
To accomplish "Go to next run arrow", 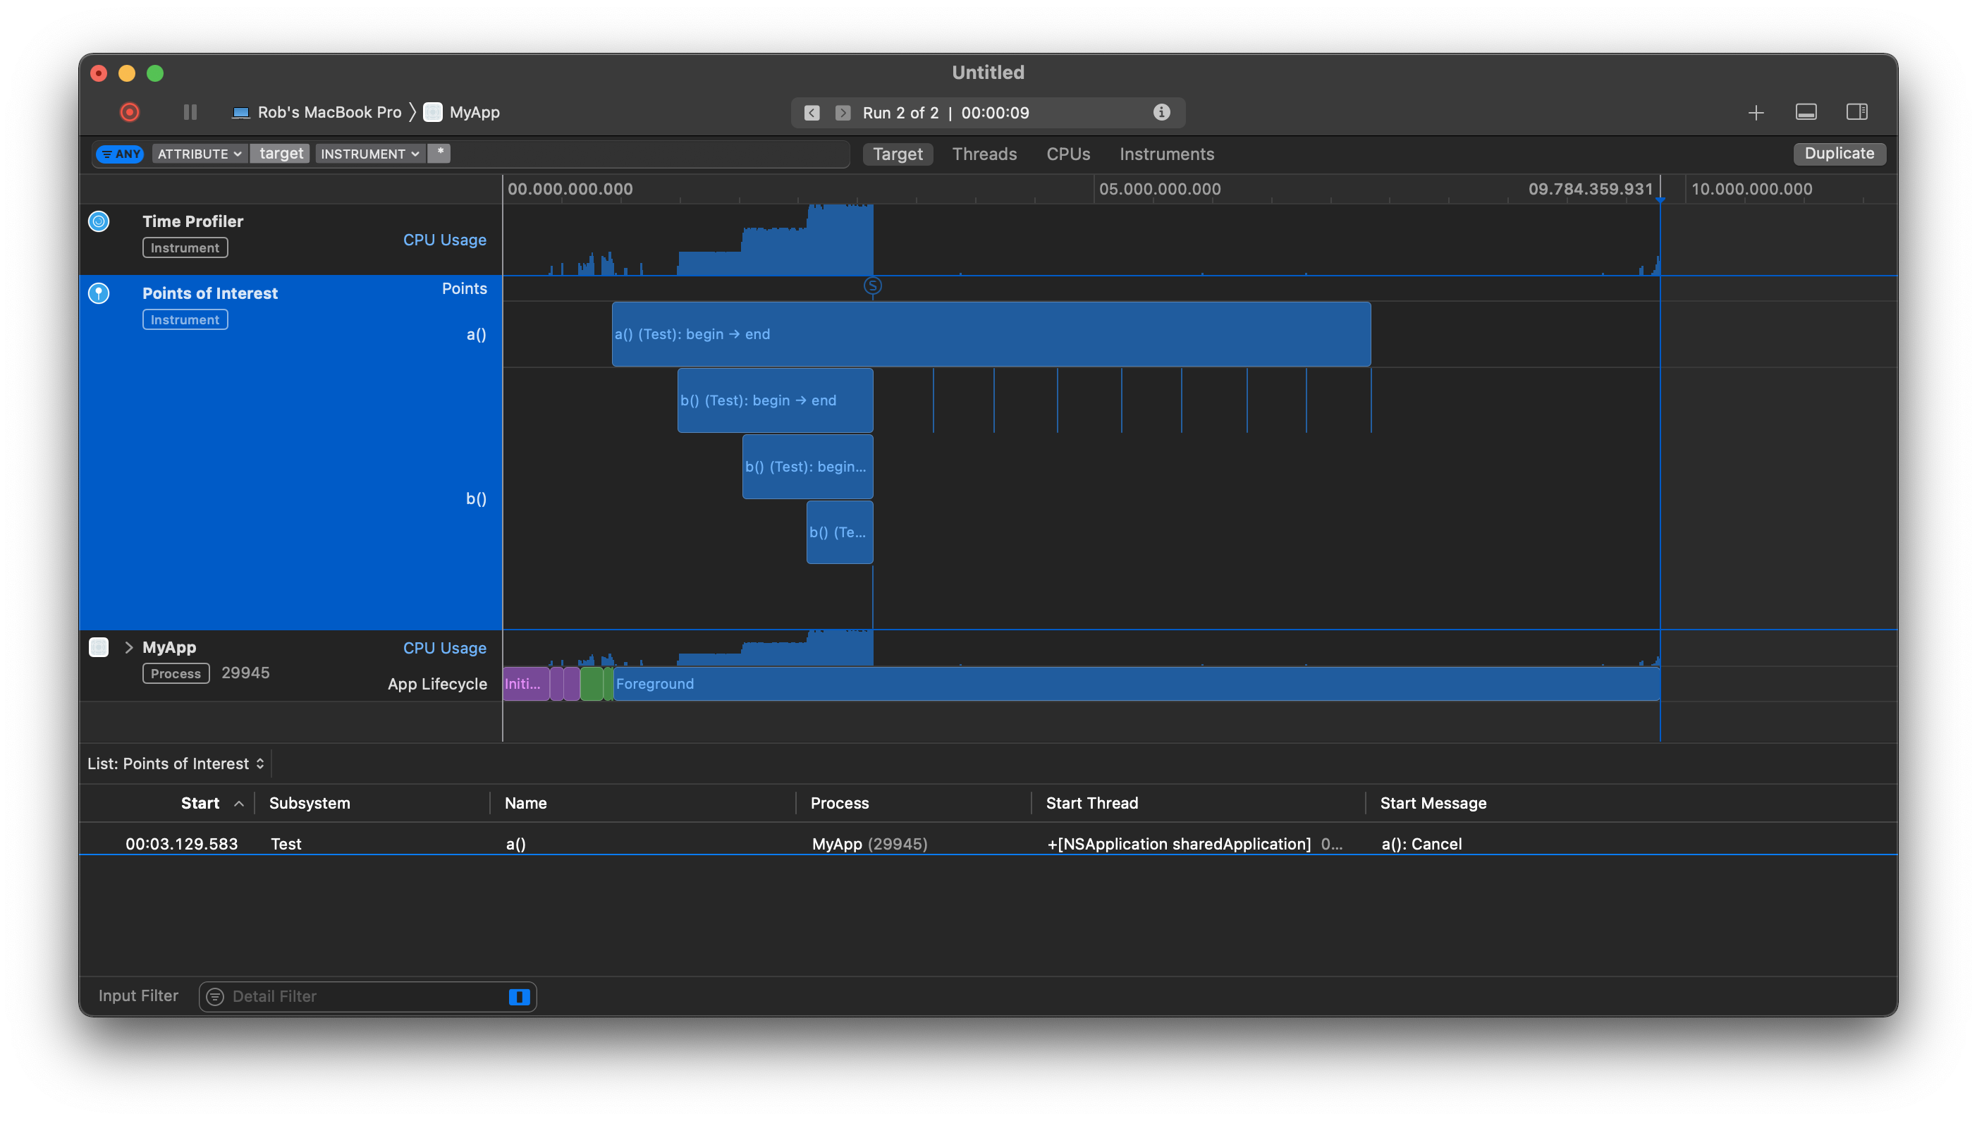I will pos(843,114).
